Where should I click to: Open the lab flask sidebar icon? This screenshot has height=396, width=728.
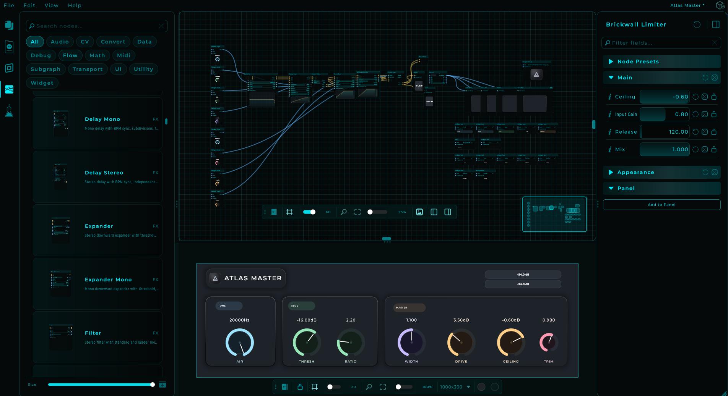[9, 111]
